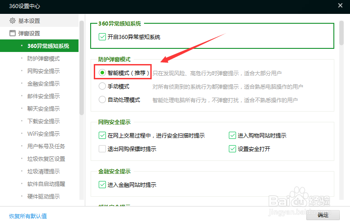Click the 弹窗设置 window icon

tap(13, 33)
